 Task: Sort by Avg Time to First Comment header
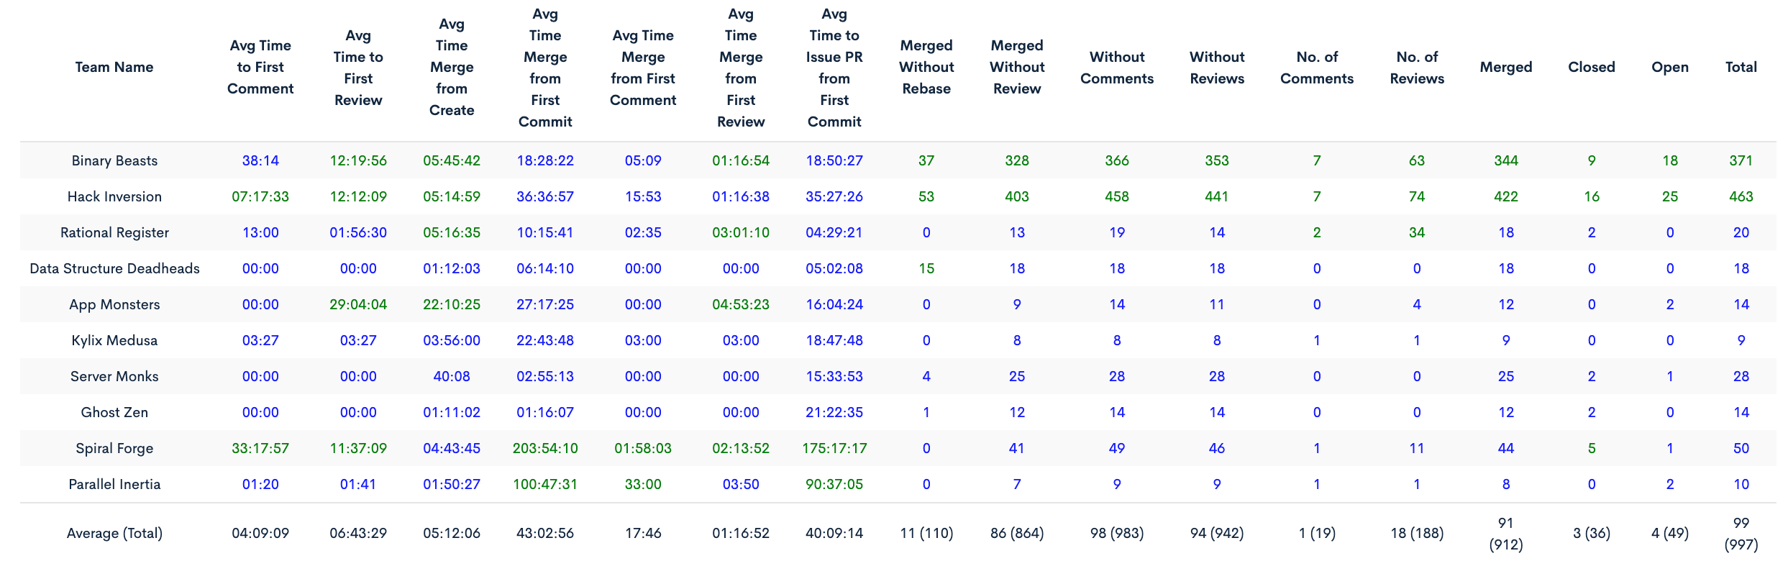(x=260, y=67)
